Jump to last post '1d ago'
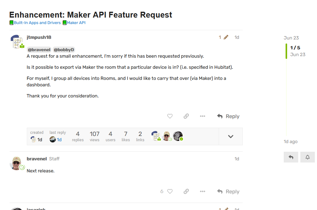This screenshot has height=210, width=317. 291,142
